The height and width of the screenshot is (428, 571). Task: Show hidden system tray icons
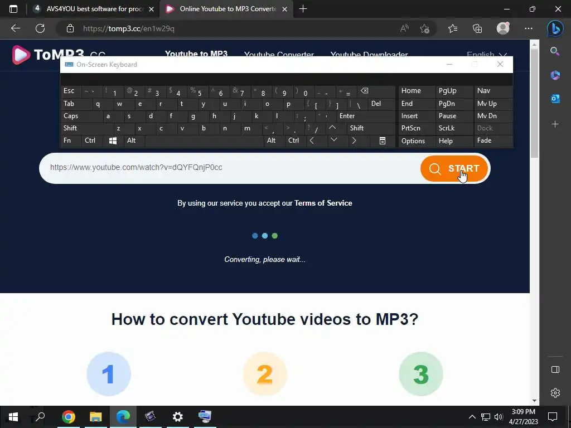pos(472,417)
